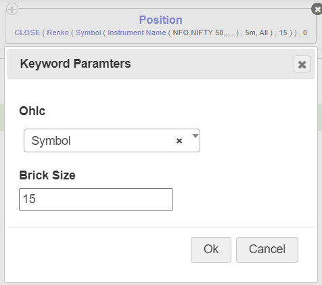
Task: Click inside the Brick Size input field
Action: (96, 199)
